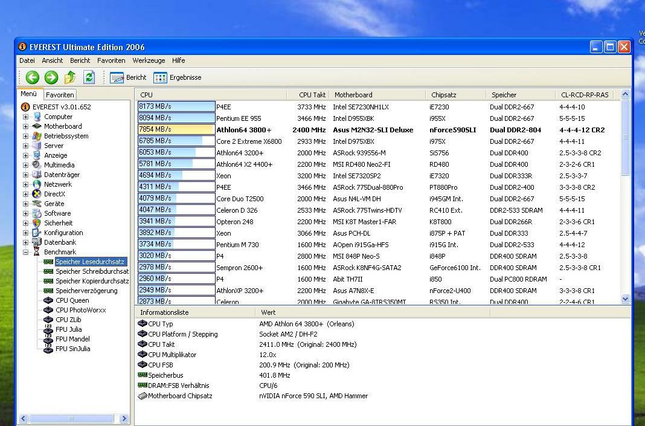Image resolution: width=645 pixels, height=426 pixels.
Task: Open the Datei menu
Action: click(27, 60)
